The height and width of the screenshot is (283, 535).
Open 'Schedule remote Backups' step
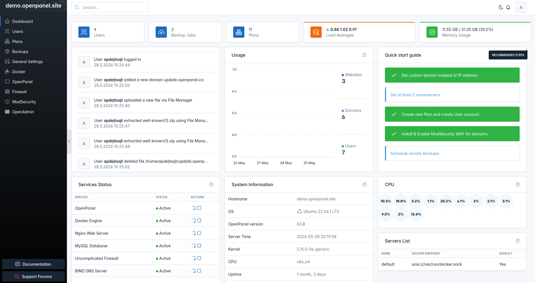click(x=452, y=153)
